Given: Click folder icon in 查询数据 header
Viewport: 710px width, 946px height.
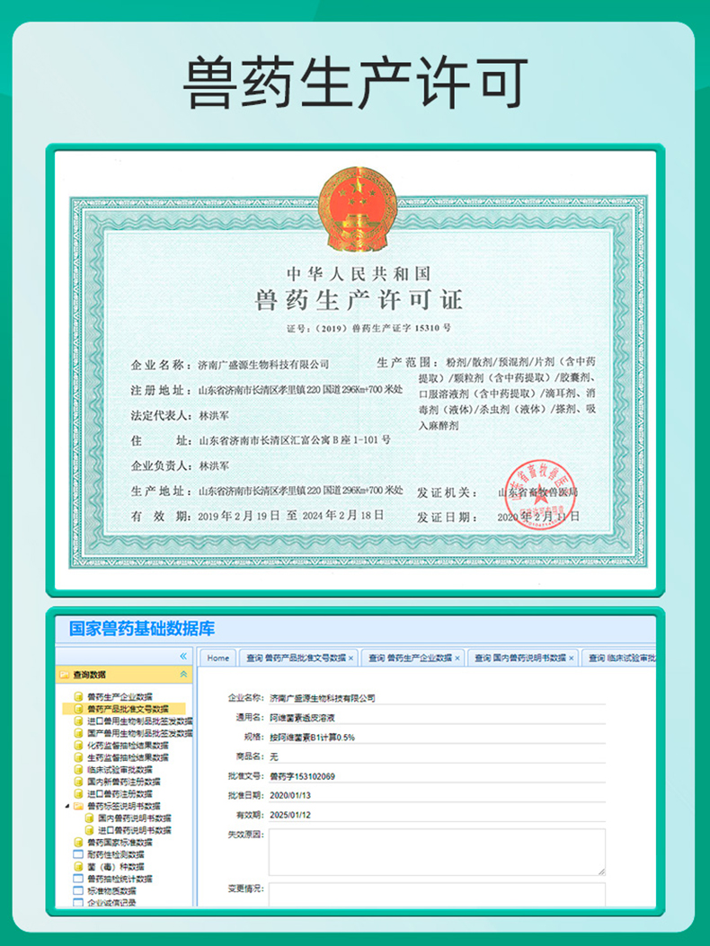Looking at the screenshot, I should coord(64,675).
